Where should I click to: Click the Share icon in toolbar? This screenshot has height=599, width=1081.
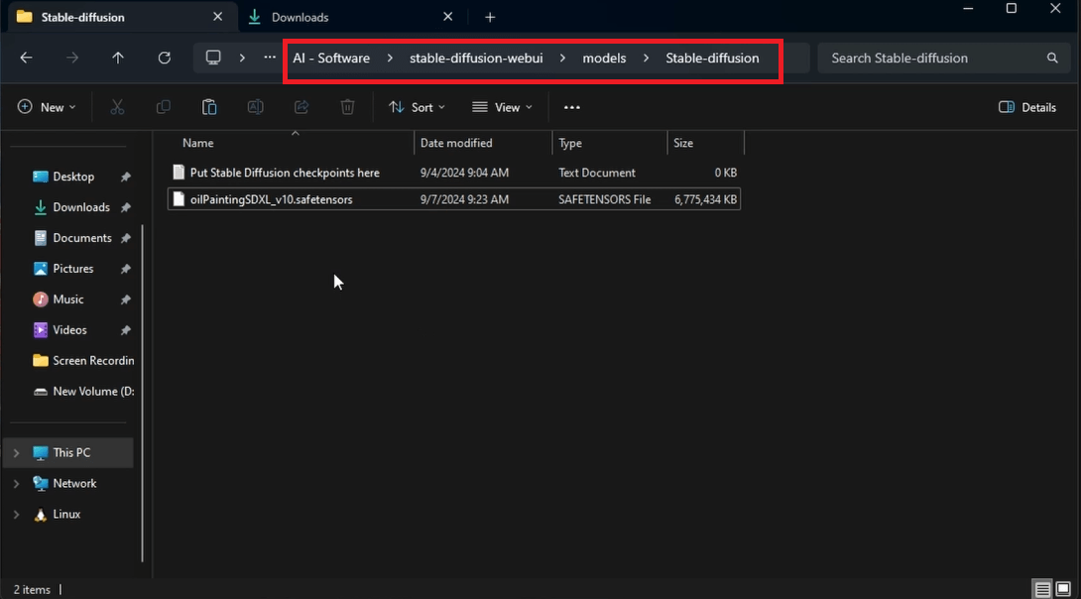pyautogui.click(x=301, y=107)
